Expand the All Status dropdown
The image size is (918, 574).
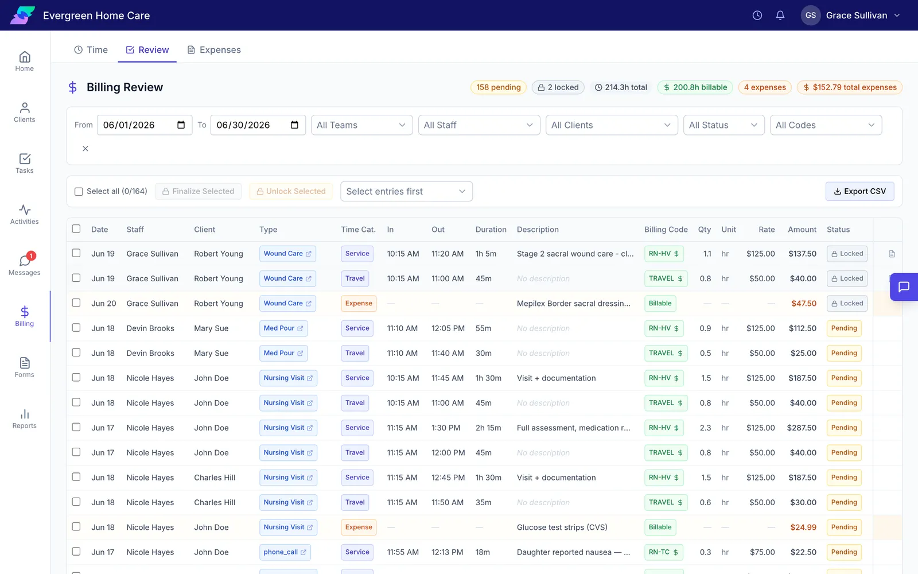(x=723, y=125)
